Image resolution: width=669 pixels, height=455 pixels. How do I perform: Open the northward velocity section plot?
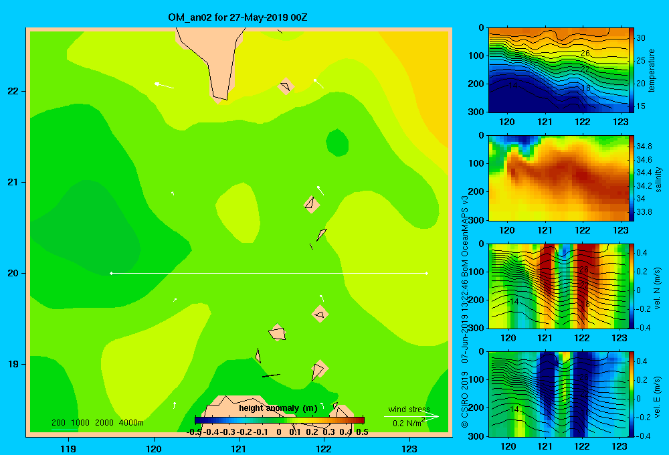click(x=559, y=286)
